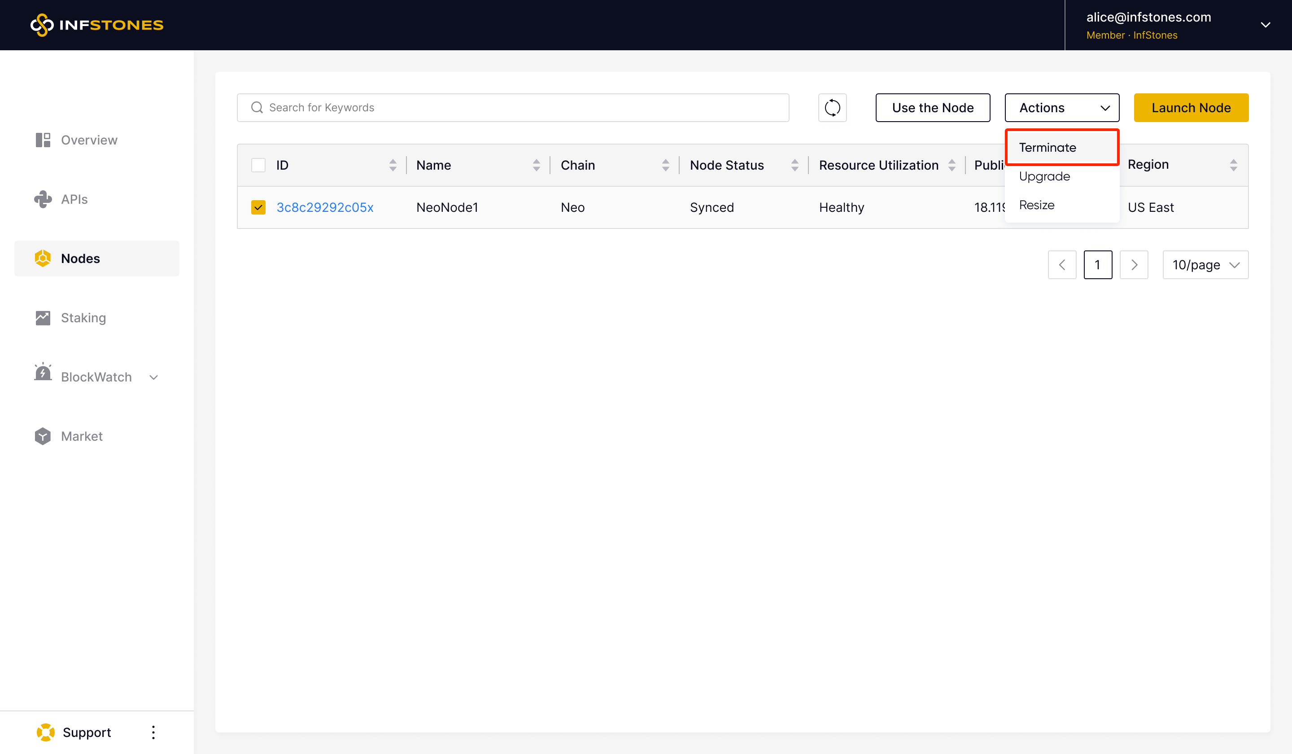Click the APIs puzzle icon
This screenshot has height=754, width=1292.
coord(43,199)
